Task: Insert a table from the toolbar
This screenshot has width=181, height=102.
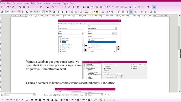Action: 78,7
